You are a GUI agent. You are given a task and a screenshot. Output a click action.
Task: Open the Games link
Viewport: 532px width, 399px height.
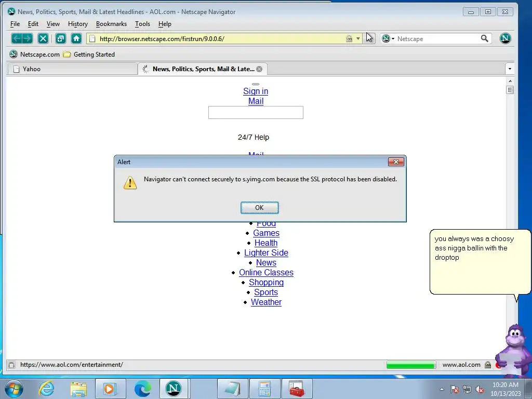(267, 233)
